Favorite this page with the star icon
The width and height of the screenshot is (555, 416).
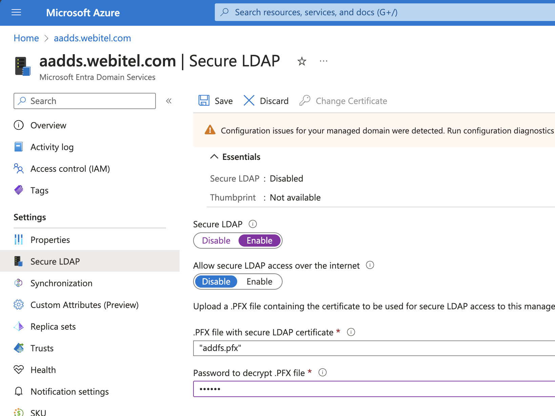[302, 61]
